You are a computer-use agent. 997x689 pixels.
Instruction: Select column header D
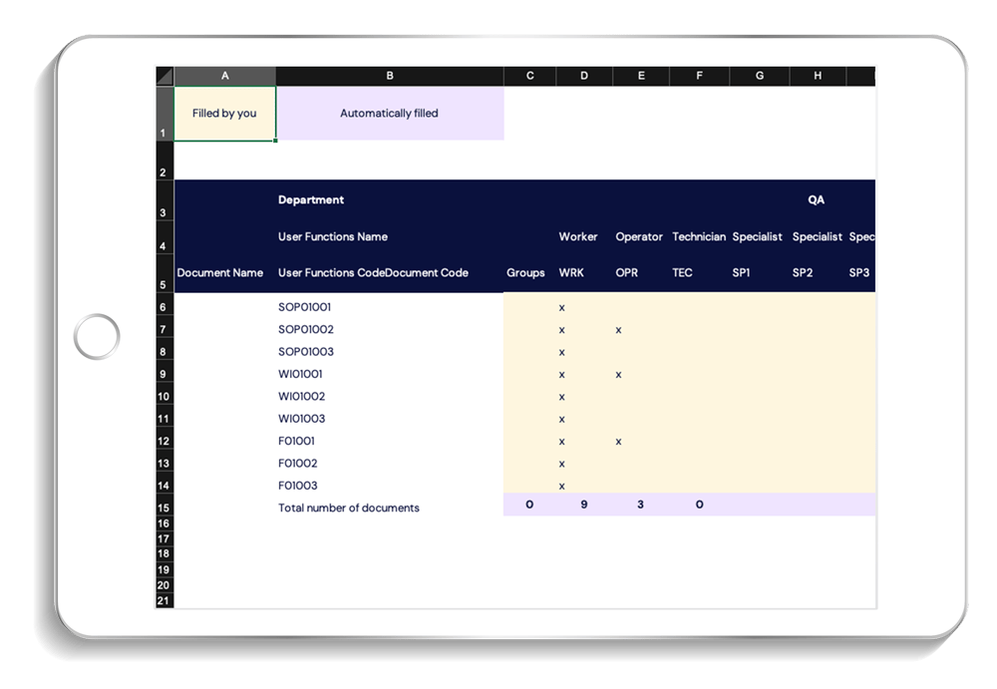coord(582,75)
